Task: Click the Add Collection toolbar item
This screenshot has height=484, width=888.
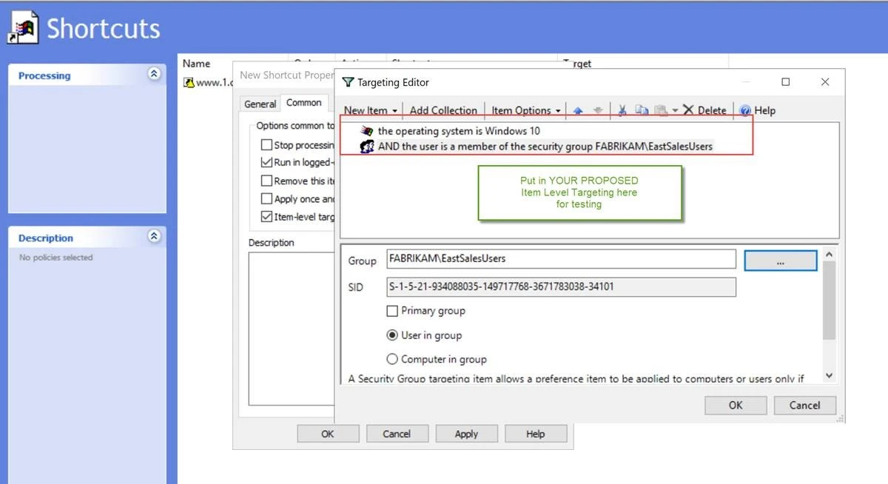Action: [x=443, y=110]
